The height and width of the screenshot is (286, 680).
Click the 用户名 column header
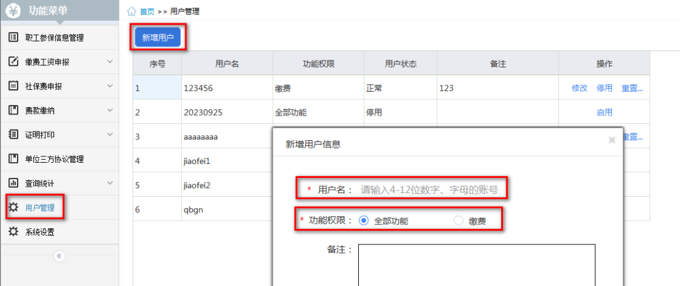[x=227, y=63]
